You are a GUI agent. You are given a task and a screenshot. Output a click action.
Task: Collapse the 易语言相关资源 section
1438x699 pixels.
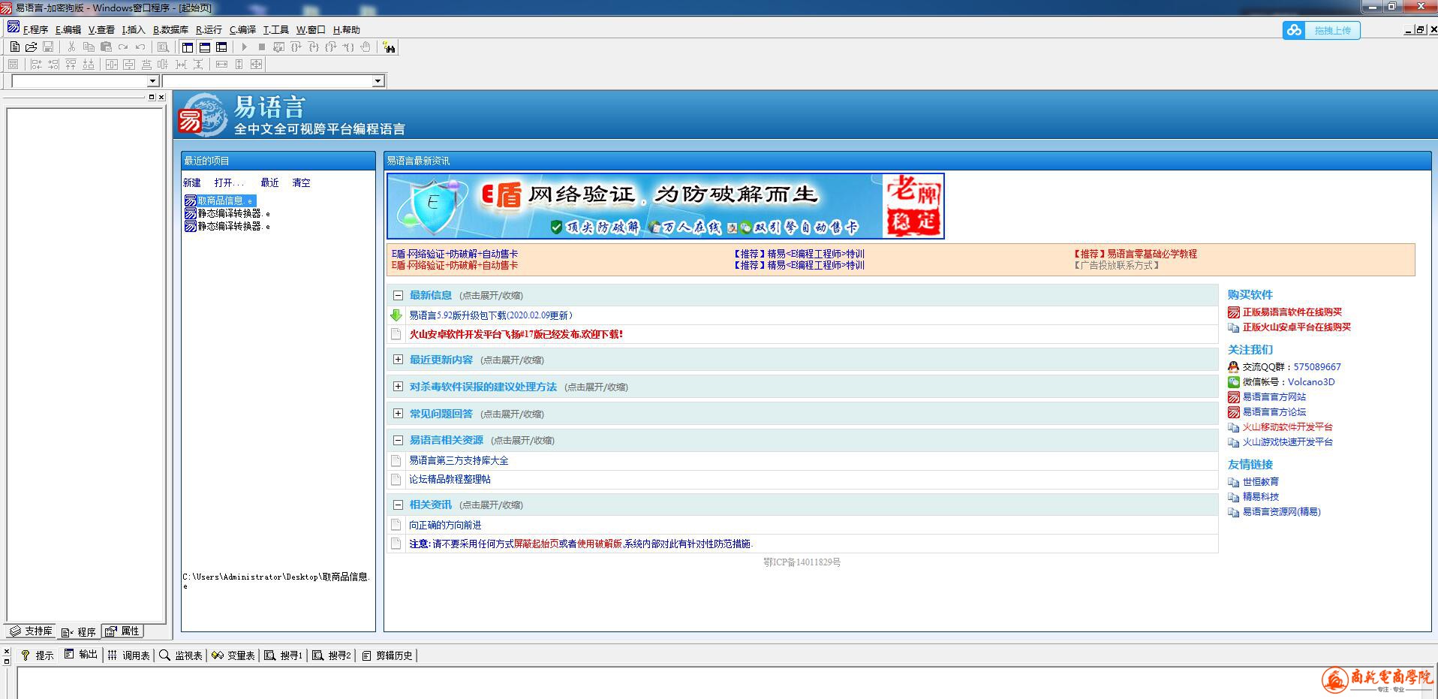point(398,440)
